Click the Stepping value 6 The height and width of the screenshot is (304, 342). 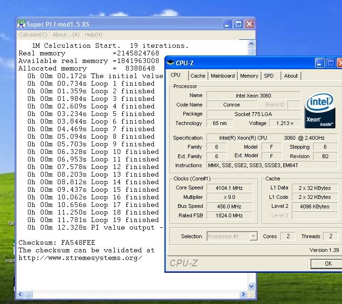(x=325, y=147)
